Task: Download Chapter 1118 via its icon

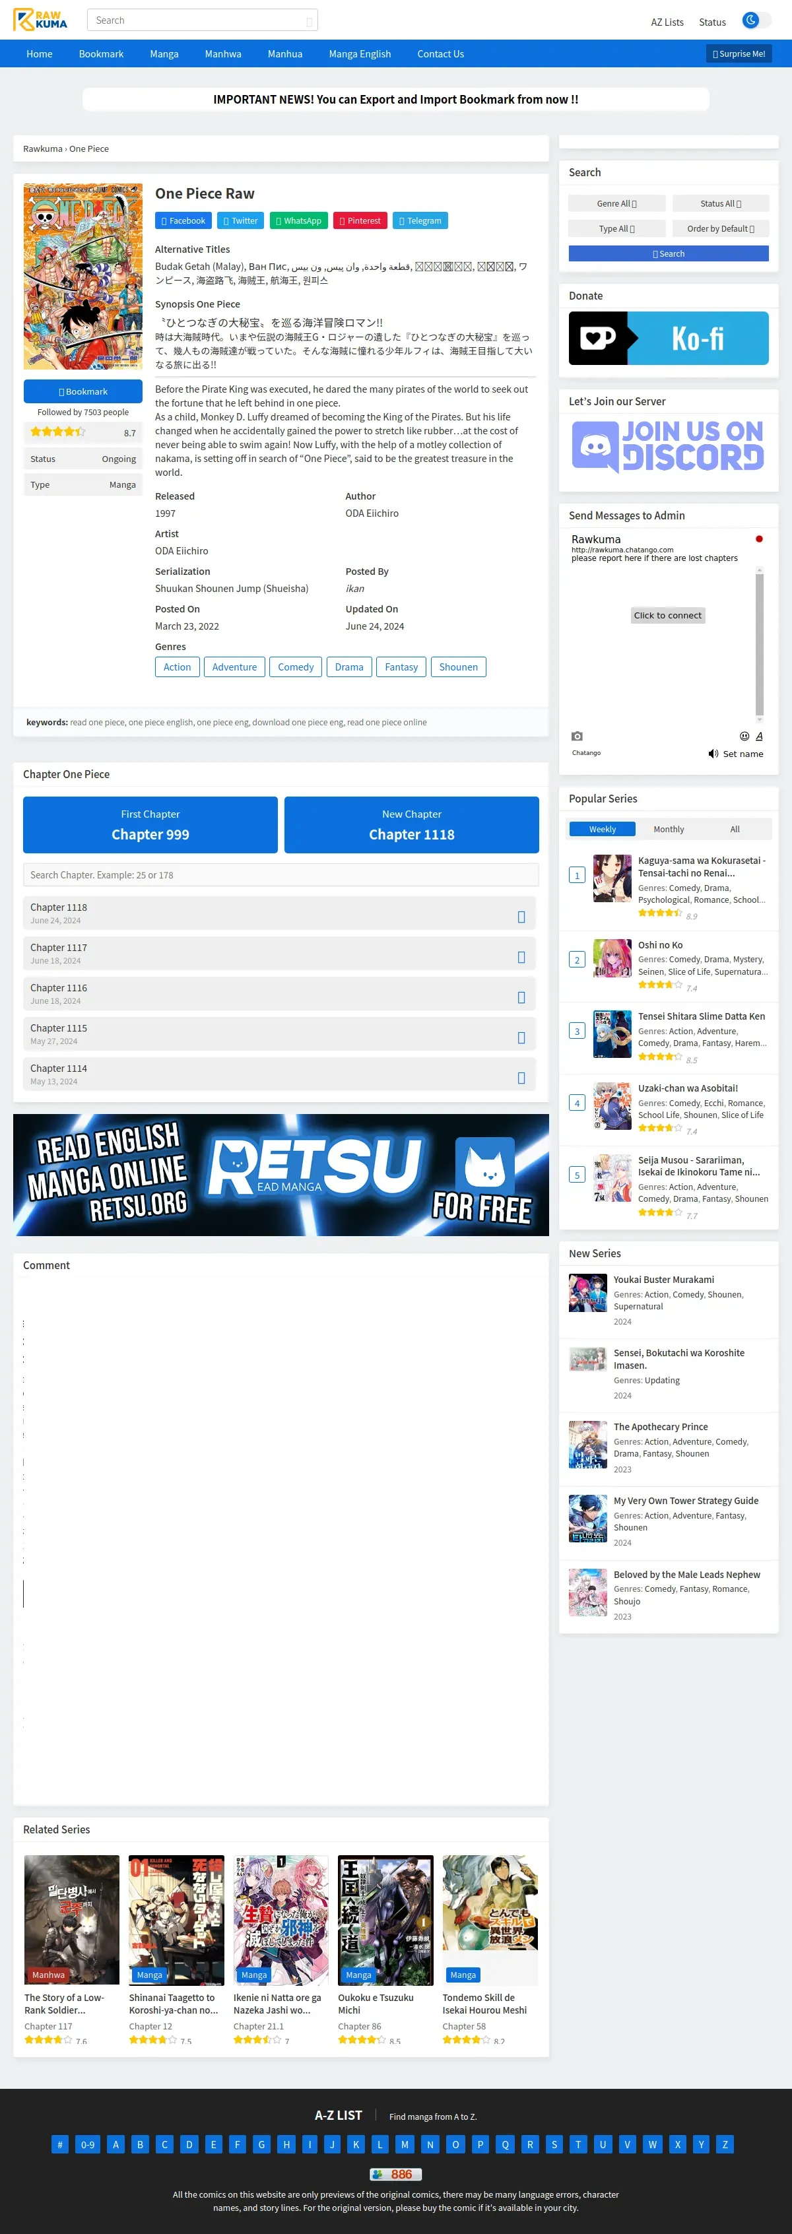Action: (x=521, y=917)
